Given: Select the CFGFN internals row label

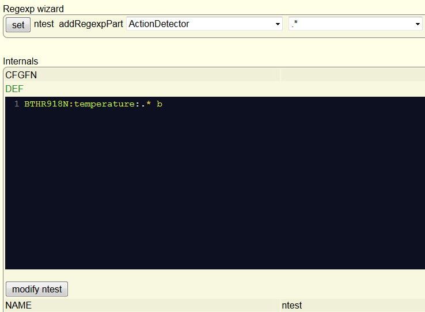Looking at the screenshot, I should 21,75.
